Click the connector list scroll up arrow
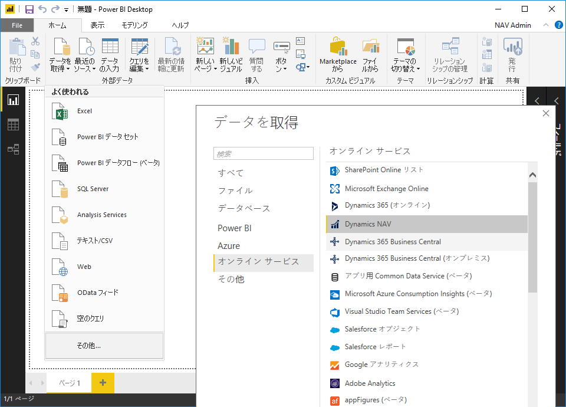Viewport: 566px width, 407px height. click(532, 175)
